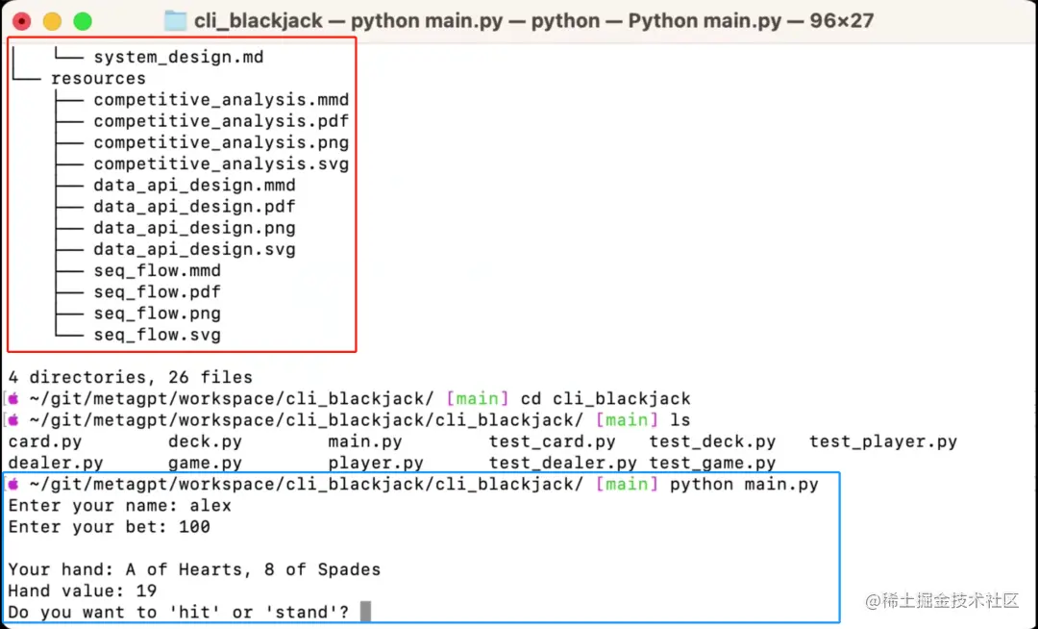Select competitive_analysis.svg in the tree

[x=221, y=164]
